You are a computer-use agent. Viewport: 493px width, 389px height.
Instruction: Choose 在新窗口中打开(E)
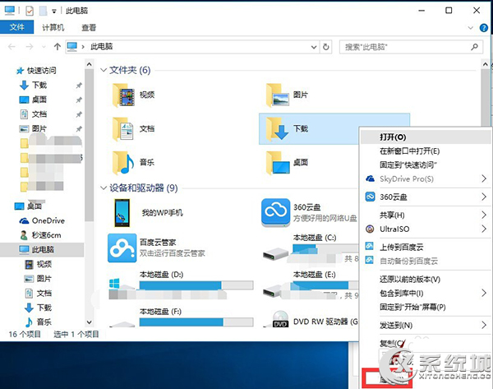click(x=425, y=151)
